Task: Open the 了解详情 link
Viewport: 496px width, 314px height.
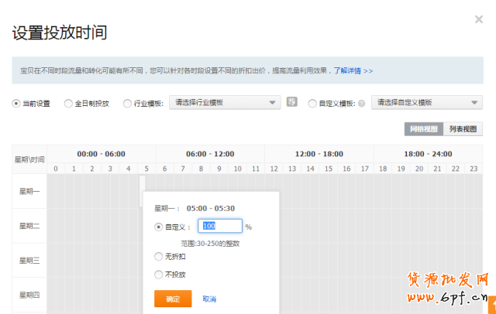Action: click(353, 70)
